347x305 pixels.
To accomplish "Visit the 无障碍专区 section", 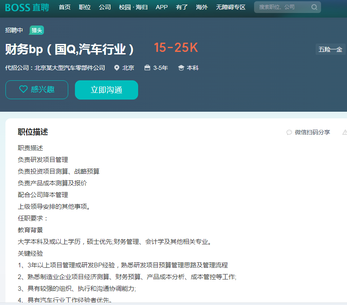I will [x=231, y=7].
